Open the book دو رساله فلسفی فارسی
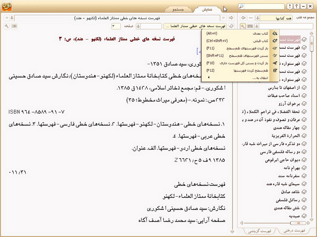 280,152
